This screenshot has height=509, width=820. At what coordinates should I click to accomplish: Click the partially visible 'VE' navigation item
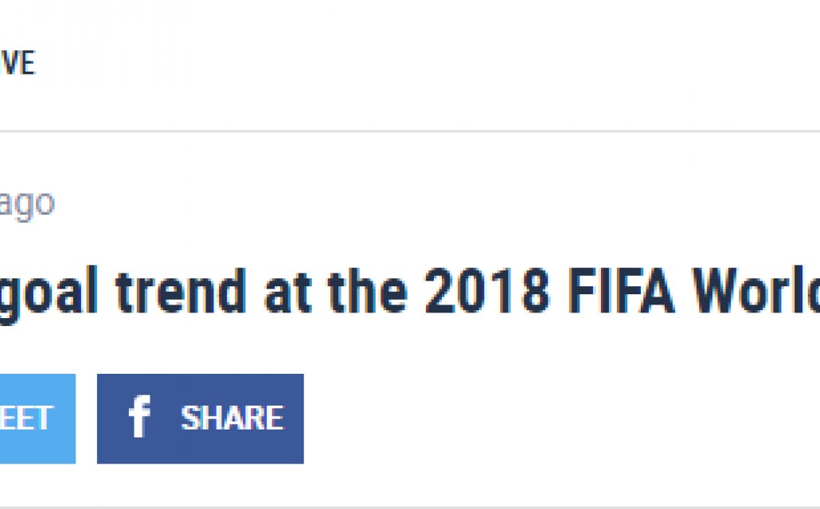(x=18, y=63)
